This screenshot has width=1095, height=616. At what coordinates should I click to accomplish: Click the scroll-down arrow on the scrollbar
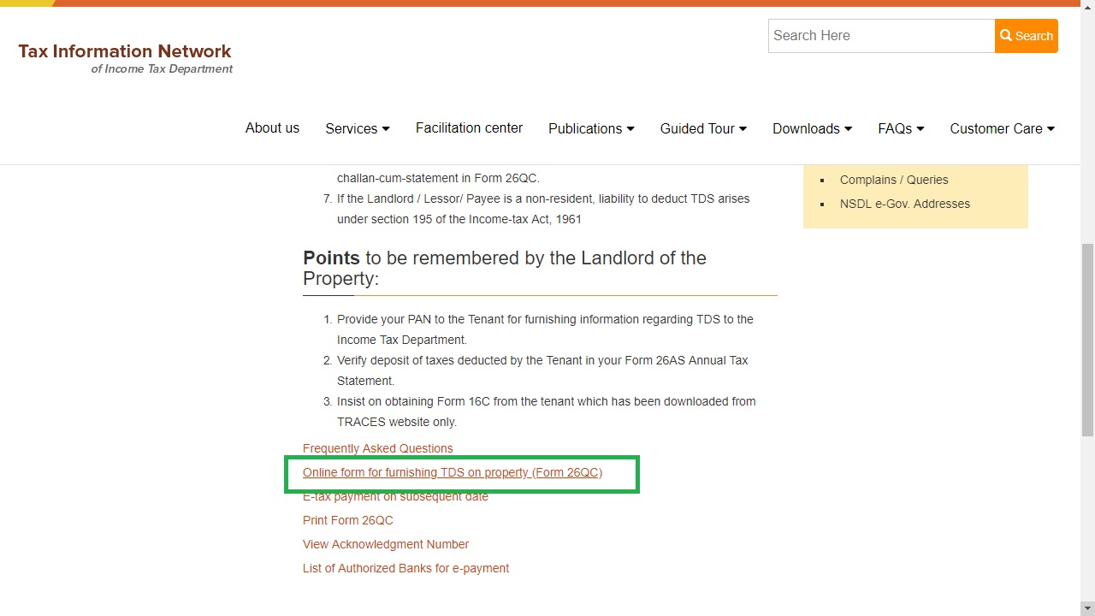[1087, 608]
